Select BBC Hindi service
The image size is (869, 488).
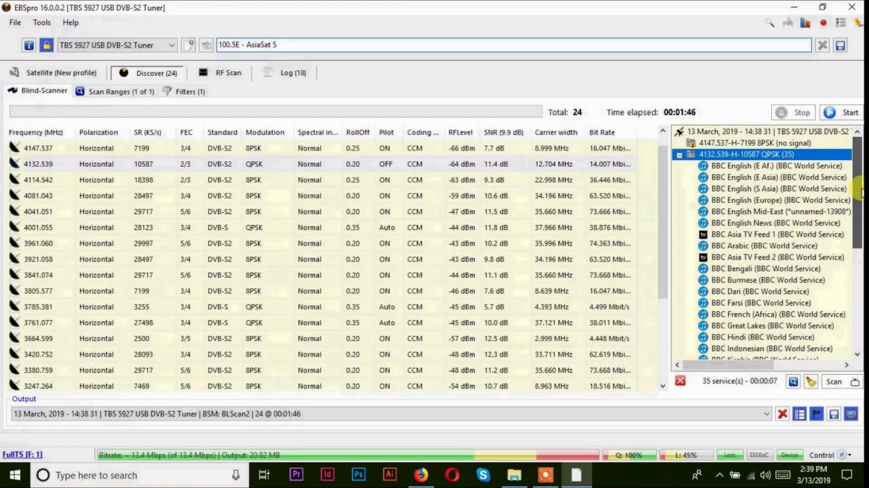762,337
